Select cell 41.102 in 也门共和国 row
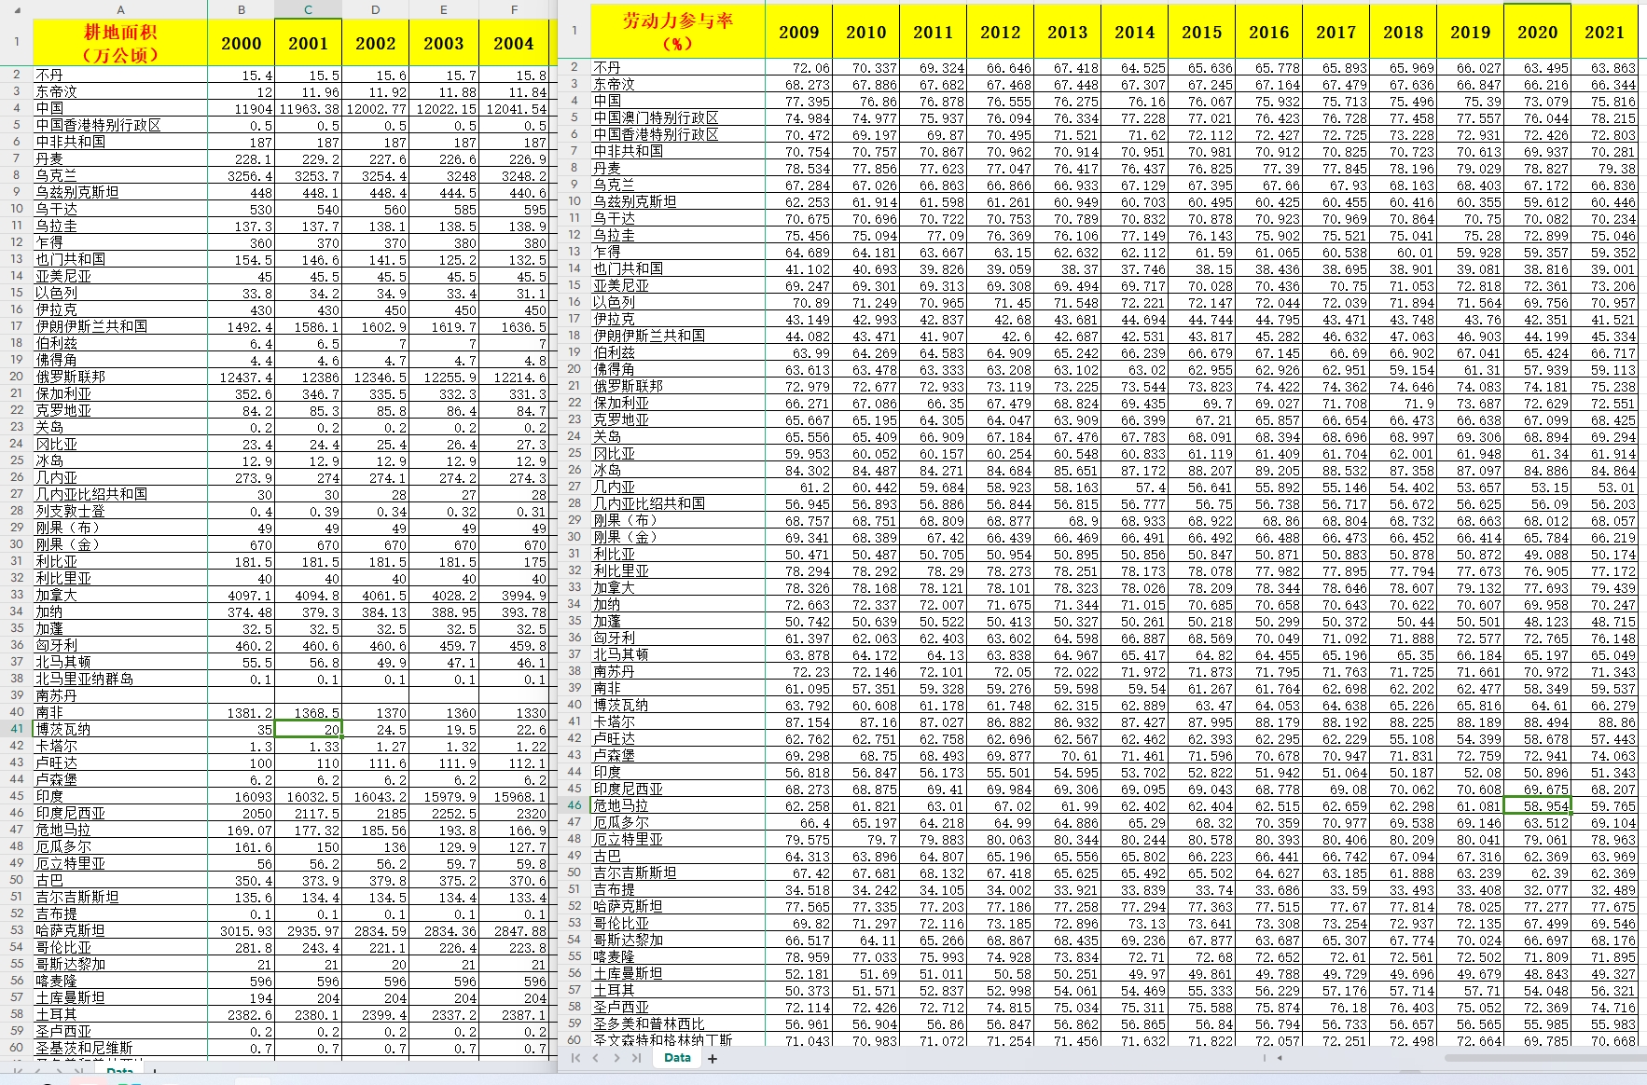 point(799,268)
